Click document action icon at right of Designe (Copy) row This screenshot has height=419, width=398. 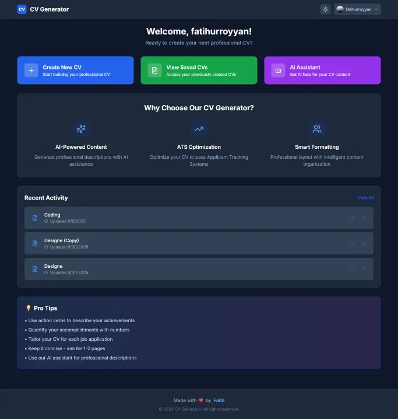tap(364, 243)
